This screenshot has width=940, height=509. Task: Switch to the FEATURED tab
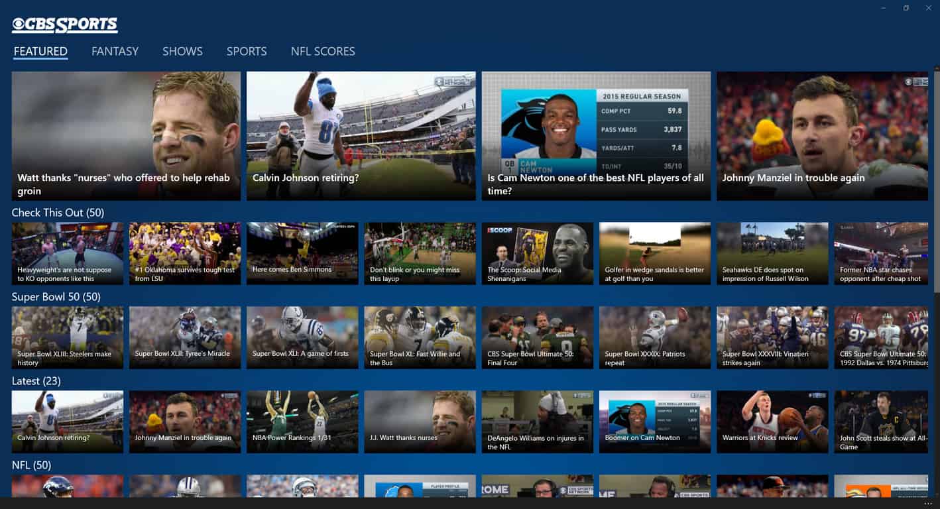[40, 51]
